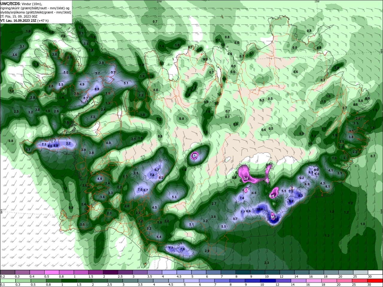This screenshot has width=383, height=287.
Task: Click the white 30 mm snow legend swatch
Action: pyautogui.click(x=375, y=272)
